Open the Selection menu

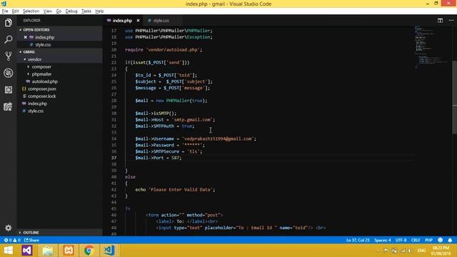pos(31,11)
